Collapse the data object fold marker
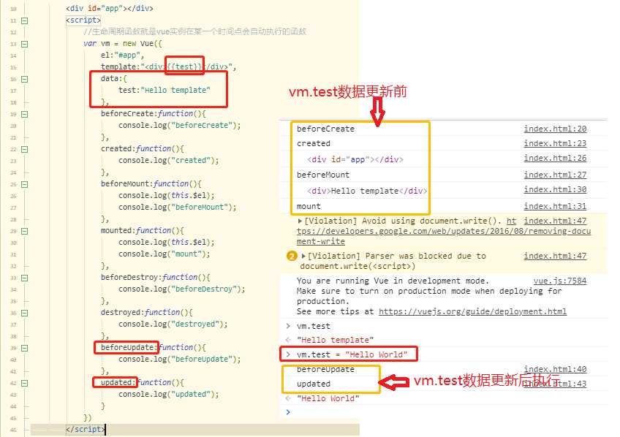 click(x=25, y=79)
